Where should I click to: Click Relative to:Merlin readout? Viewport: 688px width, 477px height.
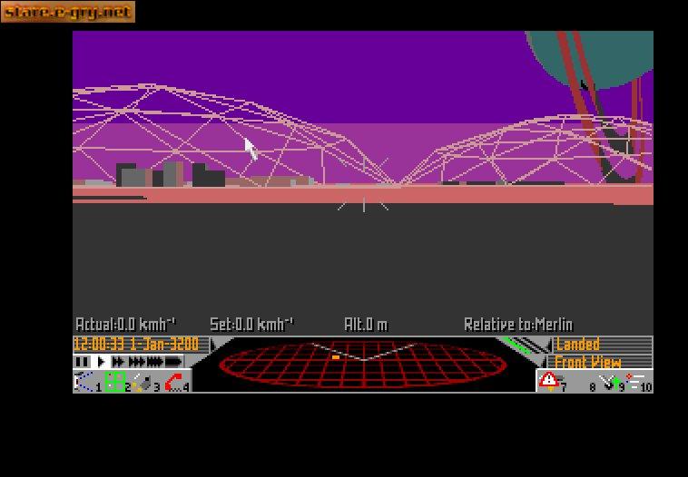(x=518, y=325)
